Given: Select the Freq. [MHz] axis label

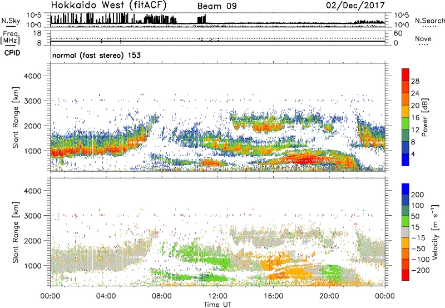Looking at the screenshot, I should [x=10, y=38].
